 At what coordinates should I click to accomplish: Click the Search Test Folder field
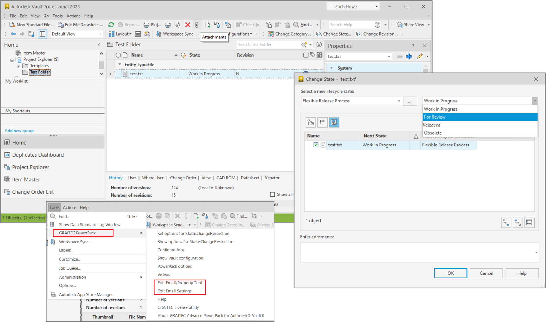tap(269, 44)
